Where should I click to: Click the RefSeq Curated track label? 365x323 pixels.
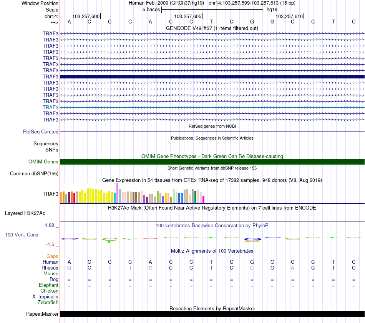[x=40, y=132]
